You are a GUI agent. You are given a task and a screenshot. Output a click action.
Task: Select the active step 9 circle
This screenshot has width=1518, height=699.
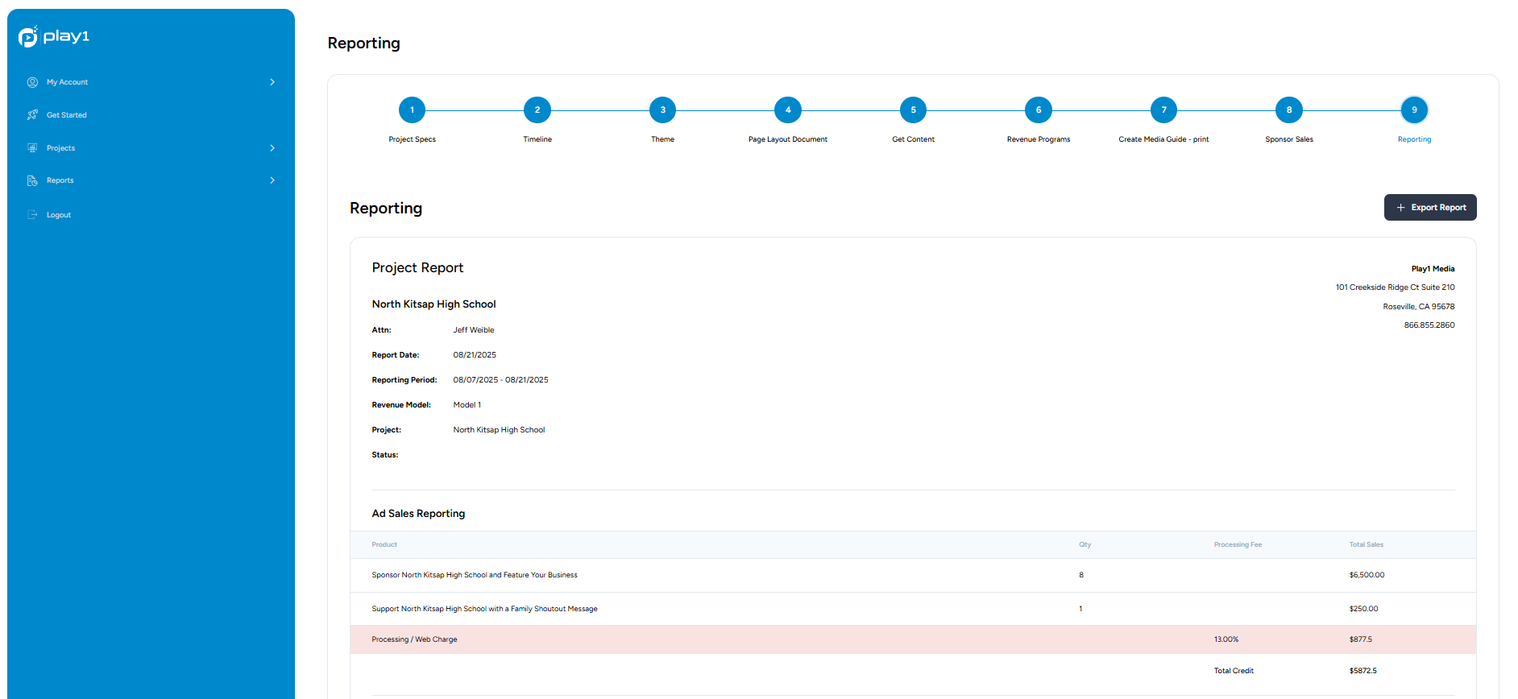(x=1414, y=110)
